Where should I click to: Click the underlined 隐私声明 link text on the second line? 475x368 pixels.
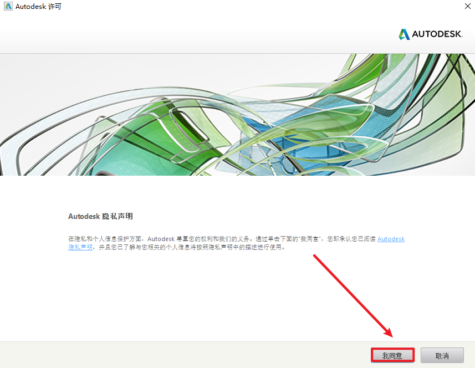(80, 247)
